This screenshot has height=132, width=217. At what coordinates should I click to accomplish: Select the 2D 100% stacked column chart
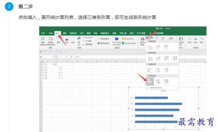(x=166, y=47)
